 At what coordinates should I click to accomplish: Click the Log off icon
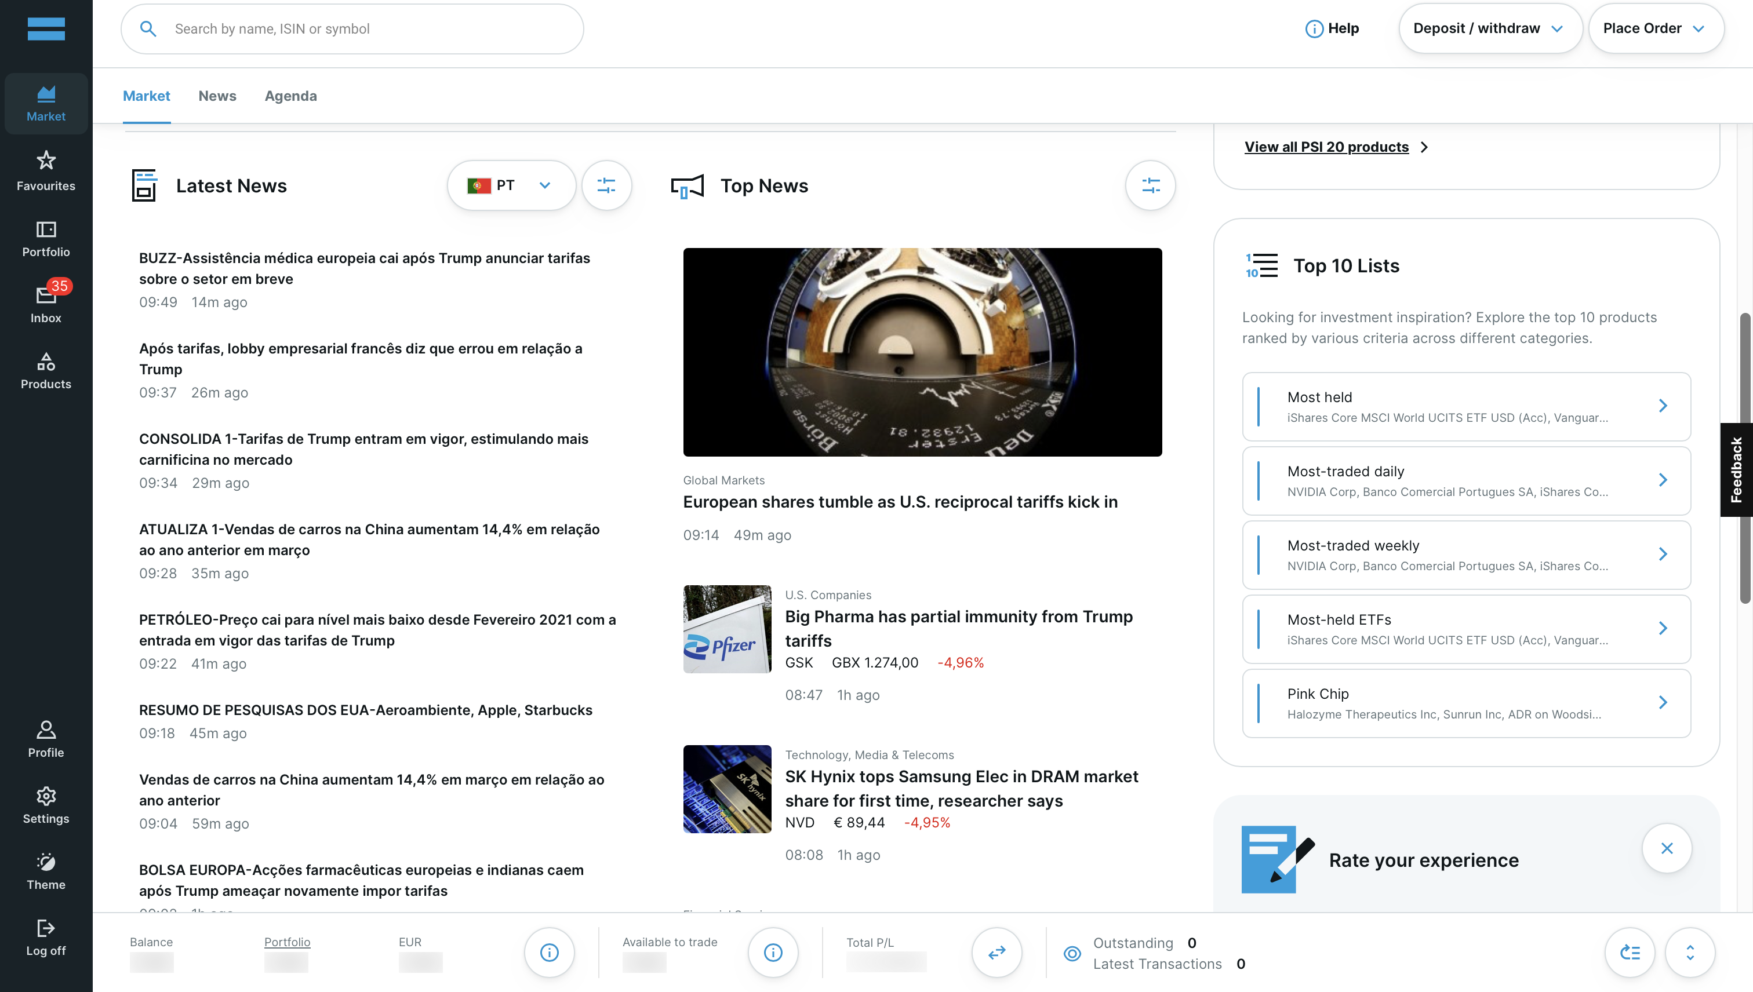click(x=46, y=937)
